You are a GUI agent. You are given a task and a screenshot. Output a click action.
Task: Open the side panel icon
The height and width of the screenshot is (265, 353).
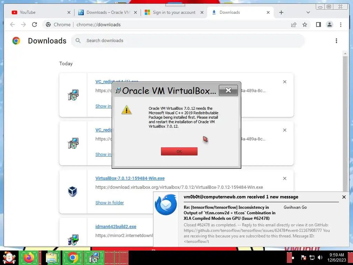(318, 24)
